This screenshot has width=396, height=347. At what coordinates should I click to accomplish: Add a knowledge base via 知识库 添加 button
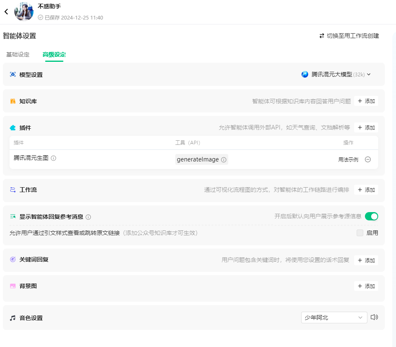pyautogui.click(x=366, y=101)
